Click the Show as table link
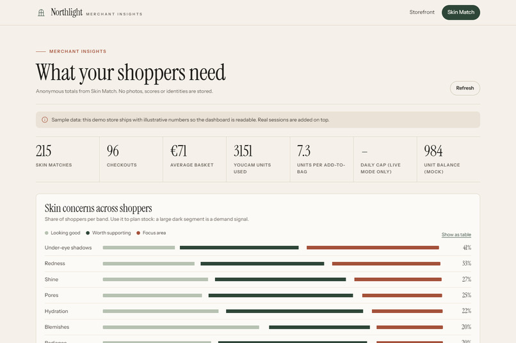The image size is (516, 343). click(x=456, y=234)
